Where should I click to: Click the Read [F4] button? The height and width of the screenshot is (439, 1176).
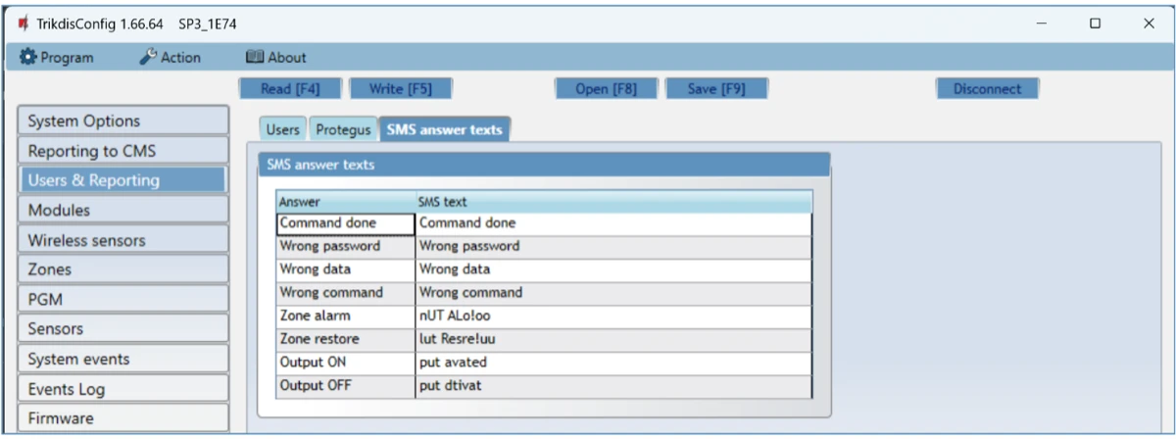click(x=289, y=89)
